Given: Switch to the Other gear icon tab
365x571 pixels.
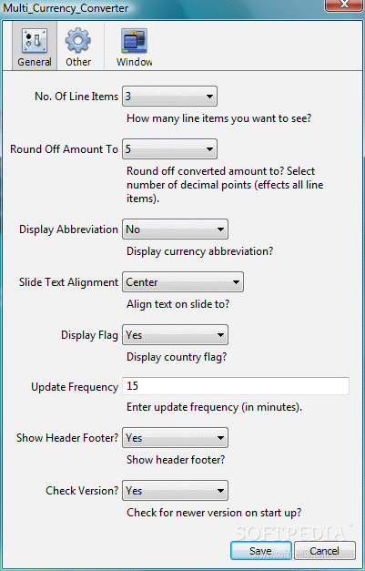Looking at the screenshot, I should (x=78, y=40).
